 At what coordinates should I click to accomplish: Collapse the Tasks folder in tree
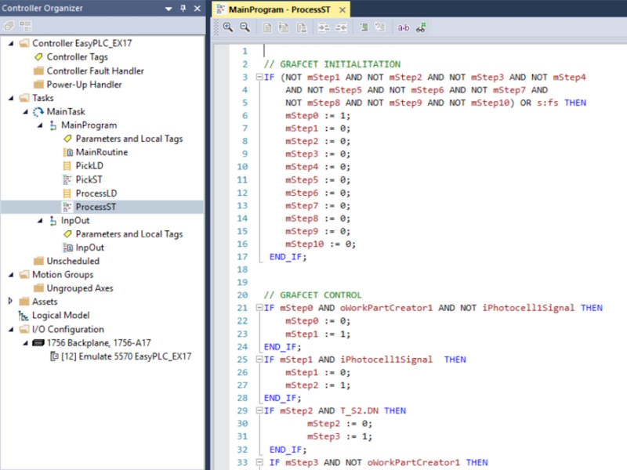tap(11, 98)
